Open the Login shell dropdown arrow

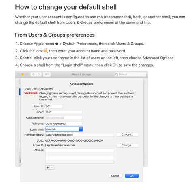[81, 129]
